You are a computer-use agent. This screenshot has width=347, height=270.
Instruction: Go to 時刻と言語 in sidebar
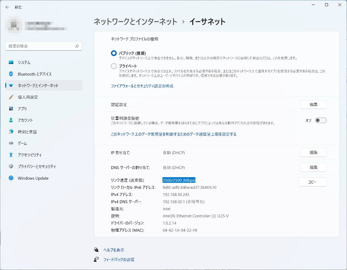point(27,132)
